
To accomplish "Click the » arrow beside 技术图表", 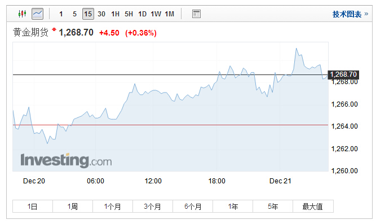I will pos(366,14).
